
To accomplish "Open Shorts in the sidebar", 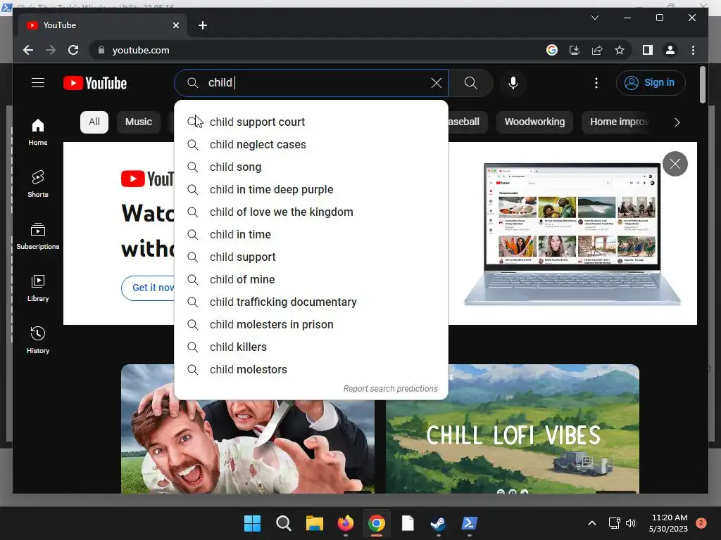I will pos(38,184).
